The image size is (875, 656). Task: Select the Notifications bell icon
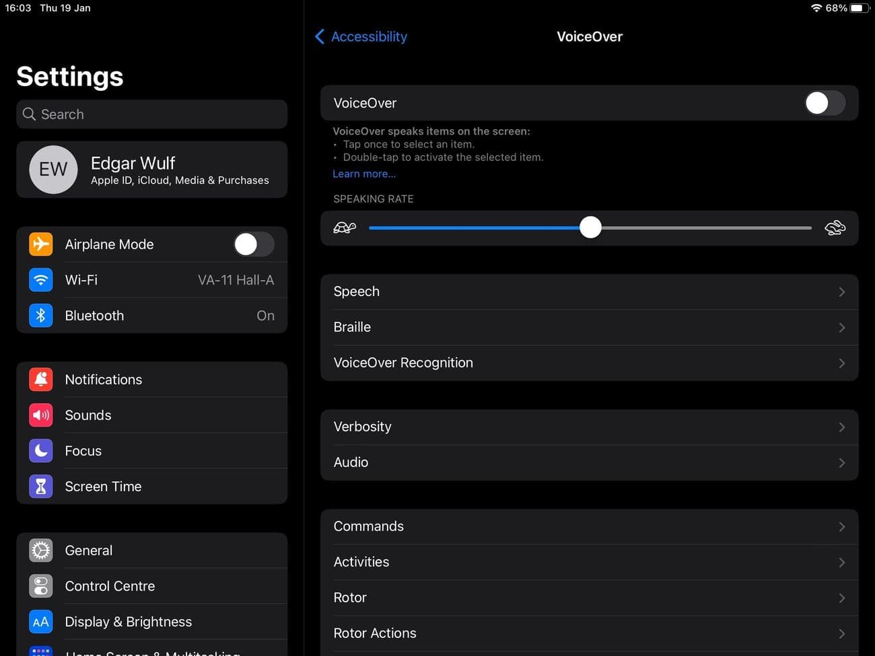coord(40,379)
